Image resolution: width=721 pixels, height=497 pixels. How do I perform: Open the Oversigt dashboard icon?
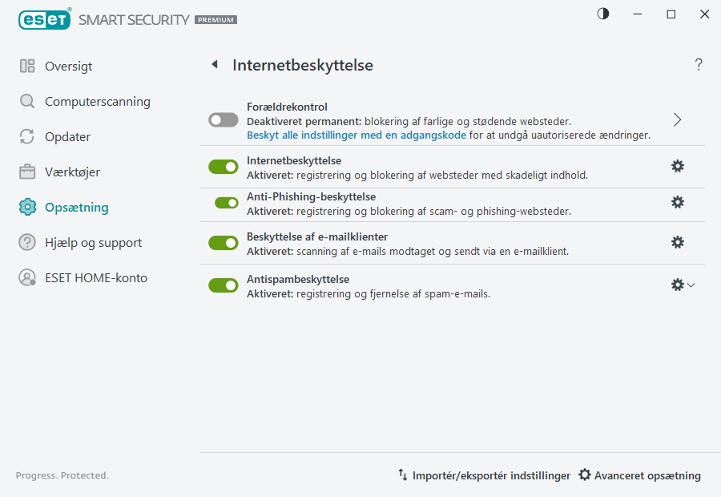click(x=26, y=66)
